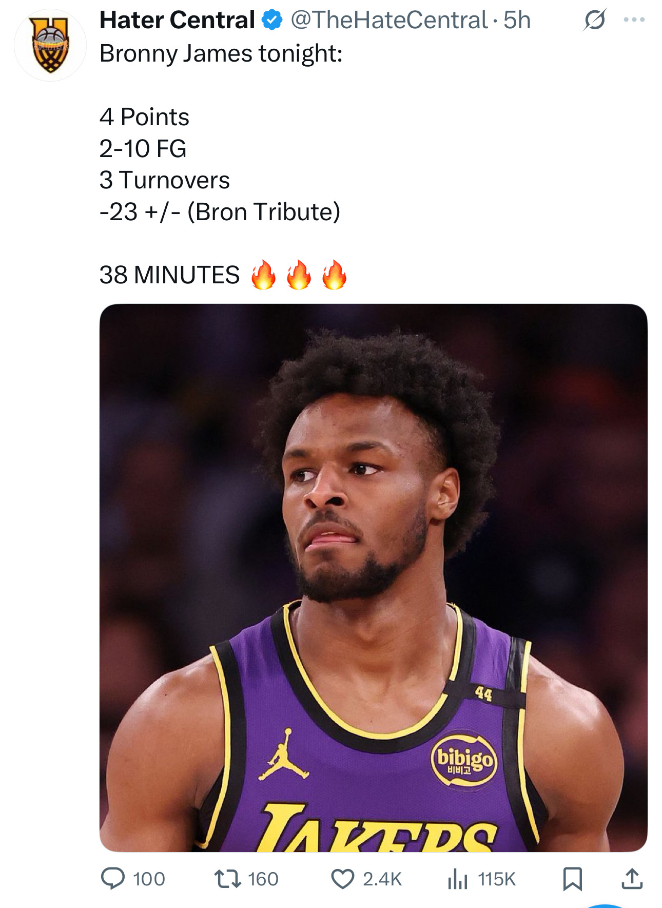Viewport: 662px width, 908px height.
Task: Tap the 100 replies count
Action: coord(149,879)
